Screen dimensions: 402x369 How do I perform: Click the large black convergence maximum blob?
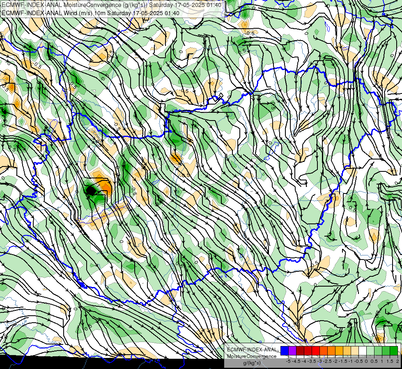point(91,191)
